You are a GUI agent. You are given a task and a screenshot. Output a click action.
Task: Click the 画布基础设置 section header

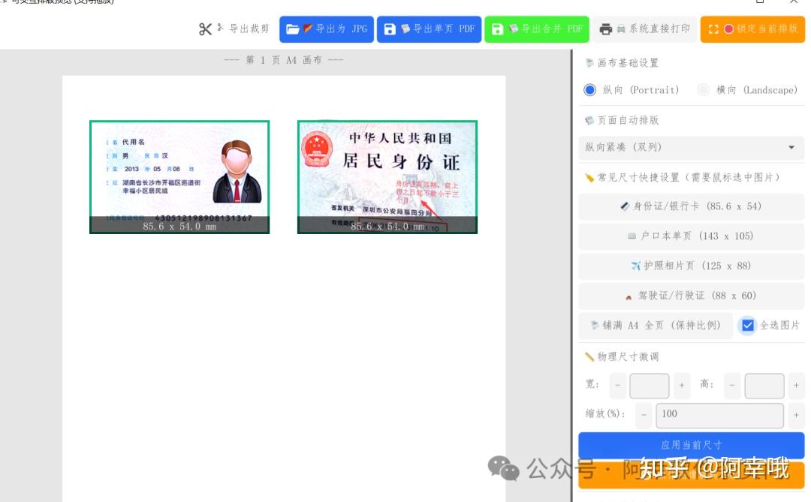click(628, 63)
